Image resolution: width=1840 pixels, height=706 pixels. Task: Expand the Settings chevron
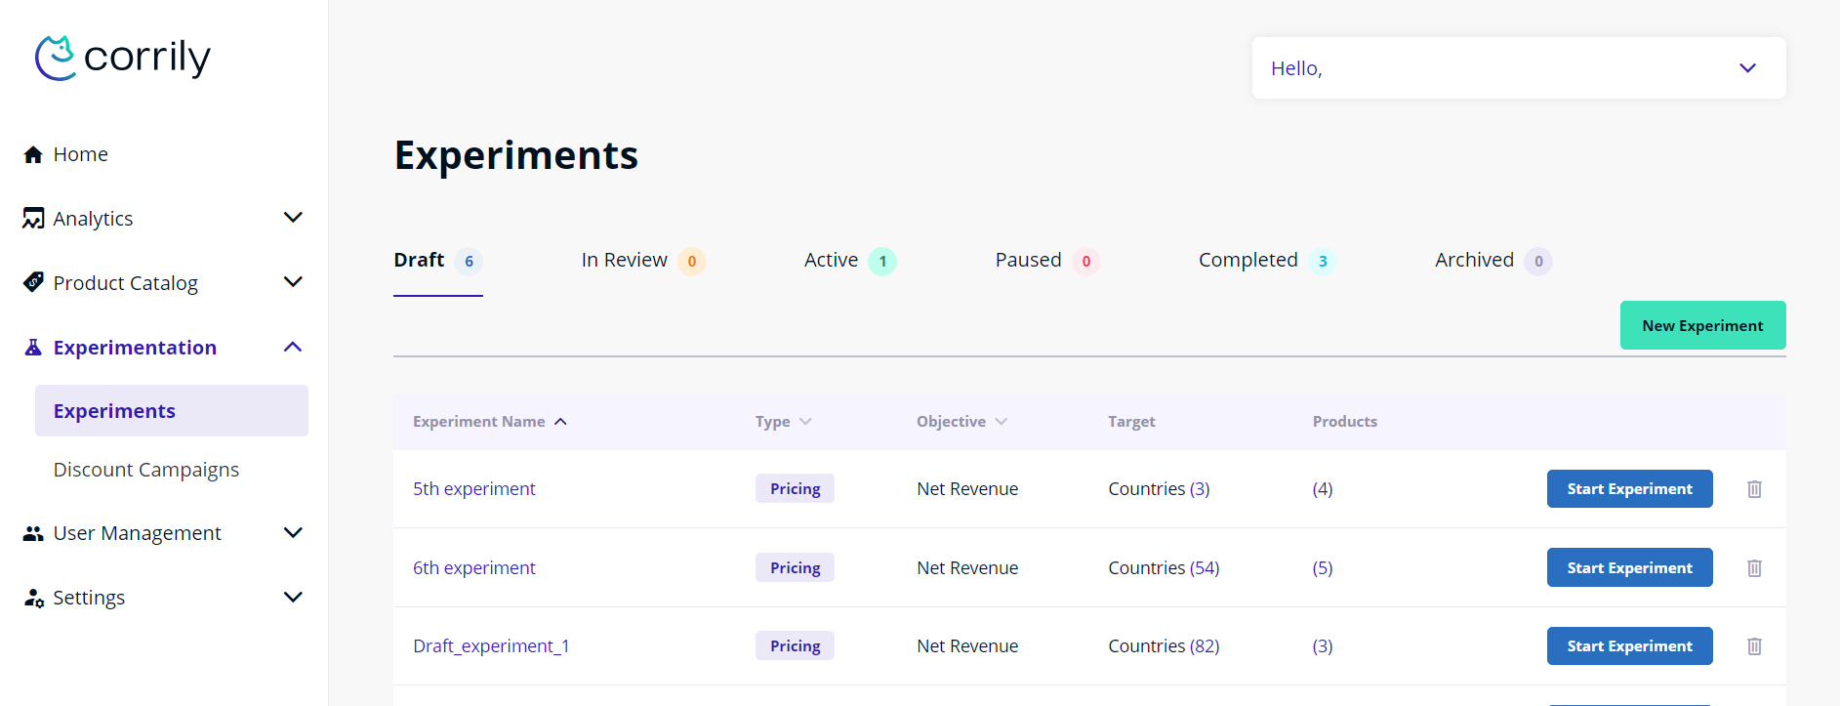293,598
